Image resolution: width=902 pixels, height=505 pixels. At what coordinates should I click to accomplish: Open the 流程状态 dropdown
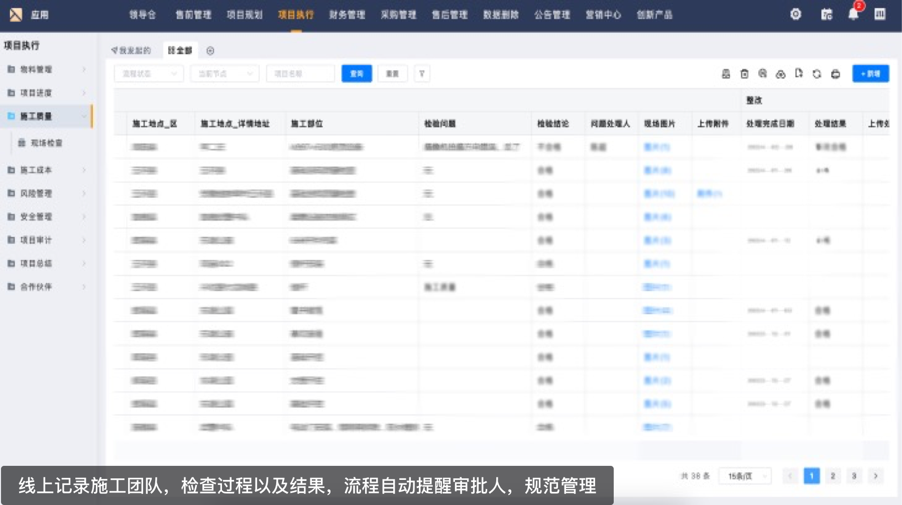149,74
